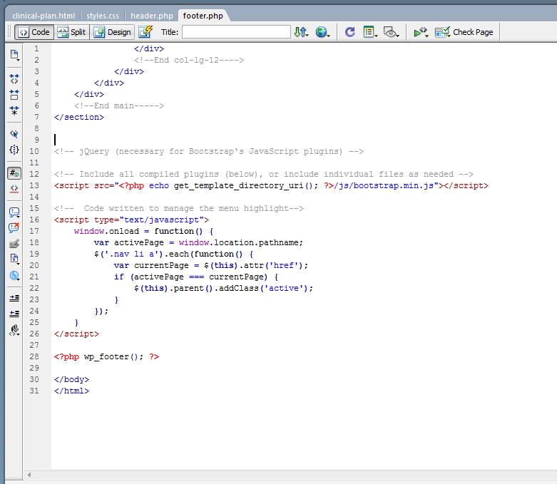
Task: Switch to the header.php tab
Action: click(x=152, y=16)
